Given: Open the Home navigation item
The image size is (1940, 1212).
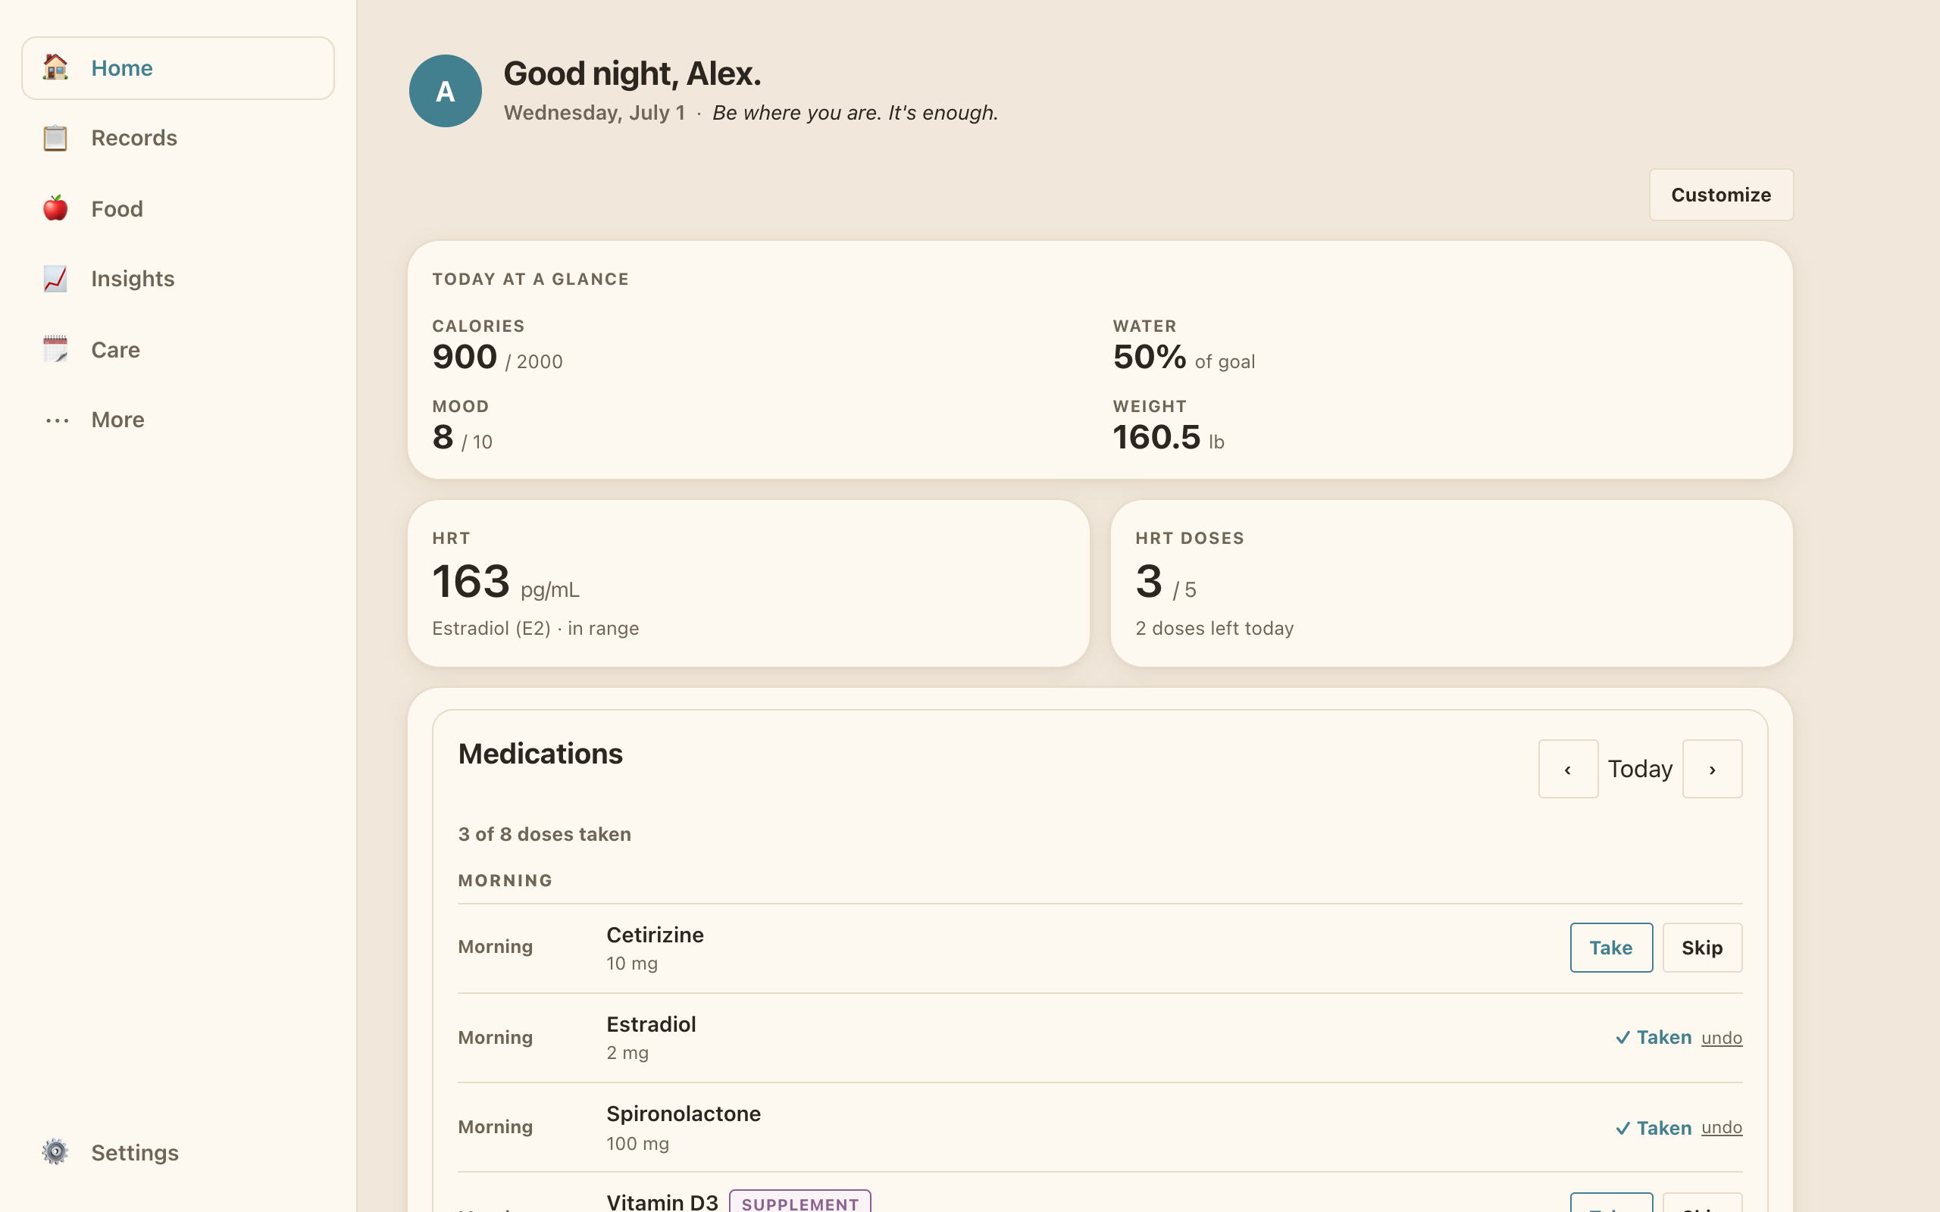Looking at the screenshot, I should pyautogui.click(x=178, y=68).
